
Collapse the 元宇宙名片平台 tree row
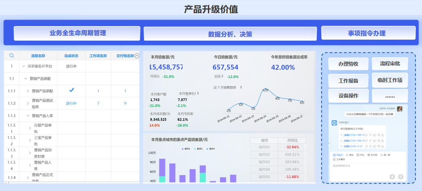[x=23, y=66]
